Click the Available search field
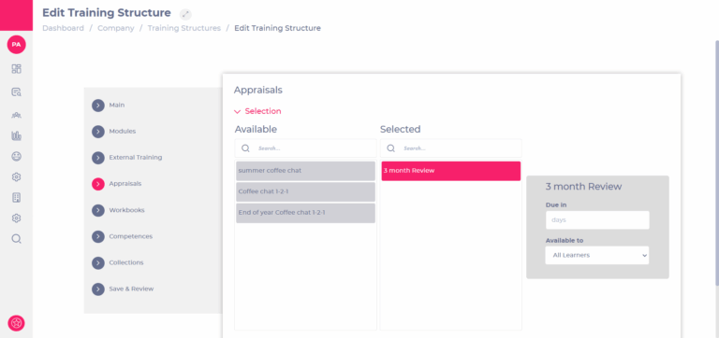This screenshot has width=719, height=338. coord(305,148)
